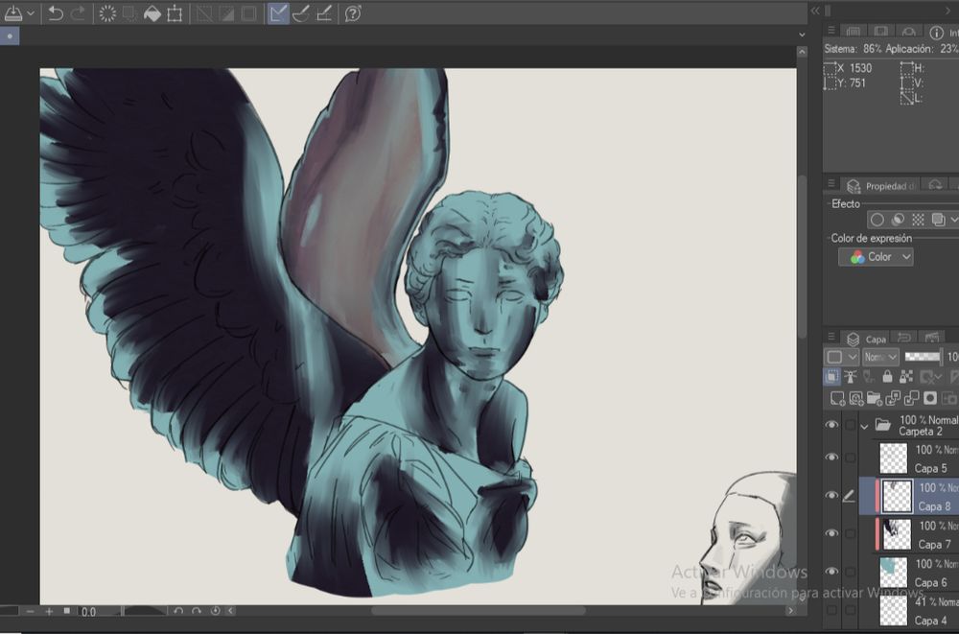Click the Clear (dotted circle) icon

[107, 13]
